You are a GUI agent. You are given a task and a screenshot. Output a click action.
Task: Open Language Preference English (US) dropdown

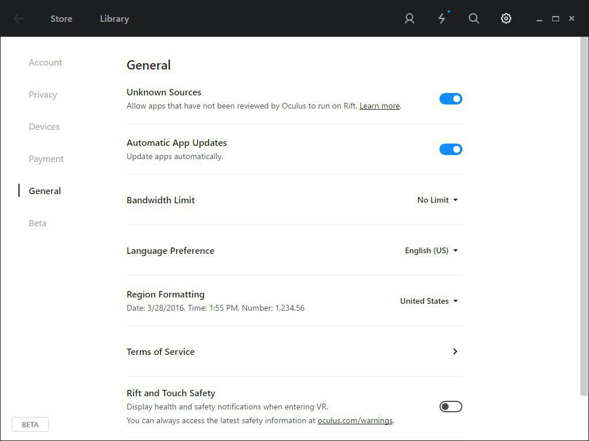click(x=431, y=250)
